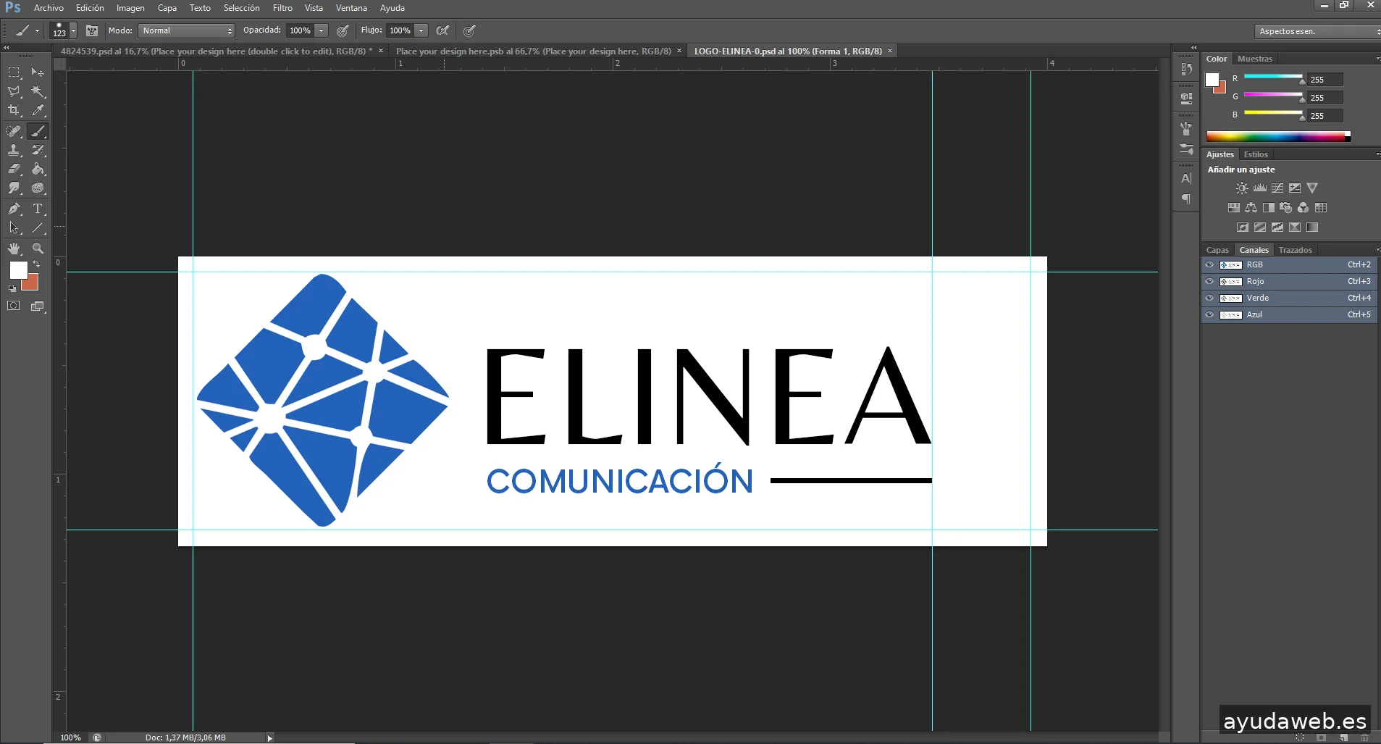The height and width of the screenshot is (744, 1381).
Task: Open the Filtro menu
Action: 282,8
